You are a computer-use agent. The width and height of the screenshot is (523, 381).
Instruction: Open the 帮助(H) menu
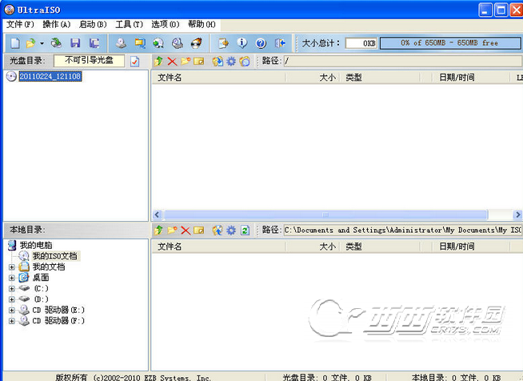pos(202,24)
